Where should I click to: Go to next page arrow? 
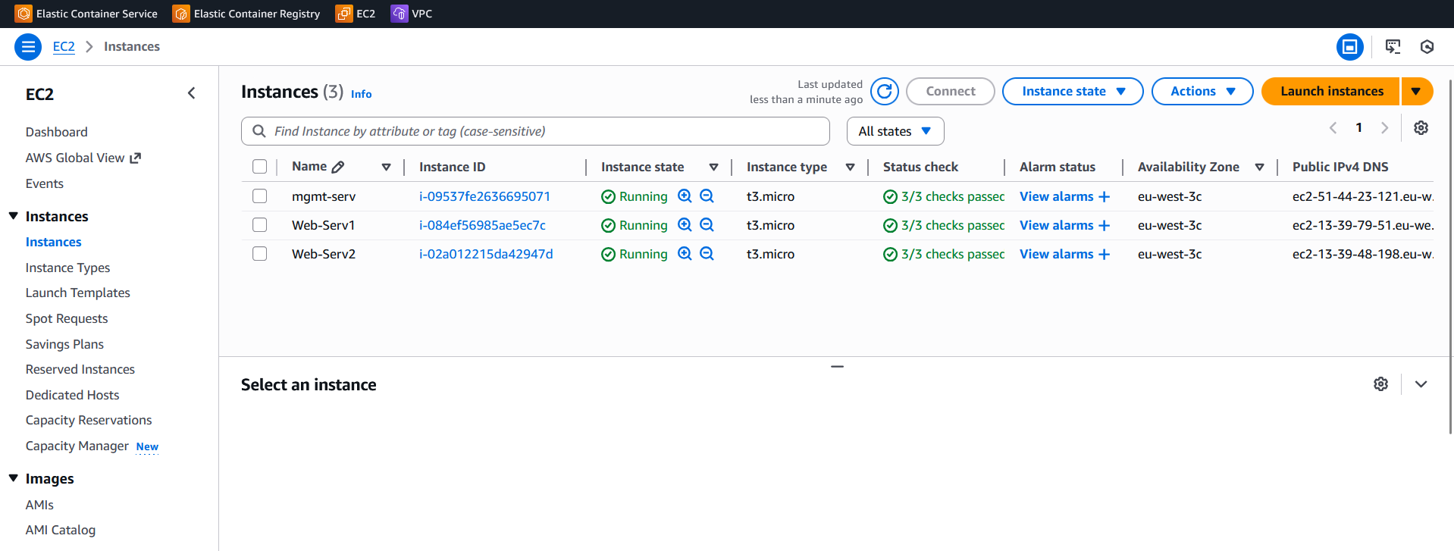click(x=1384, y=127)
